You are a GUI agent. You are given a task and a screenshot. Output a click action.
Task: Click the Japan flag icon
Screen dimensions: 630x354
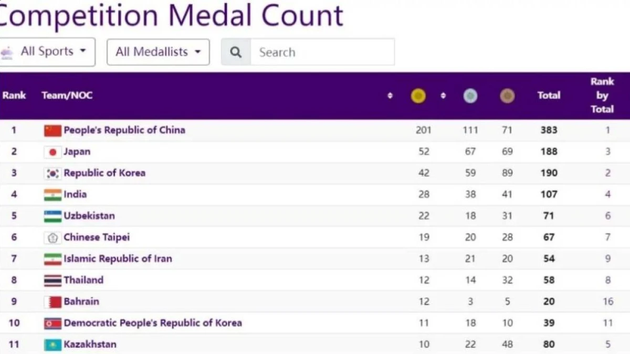click(52, 152)
